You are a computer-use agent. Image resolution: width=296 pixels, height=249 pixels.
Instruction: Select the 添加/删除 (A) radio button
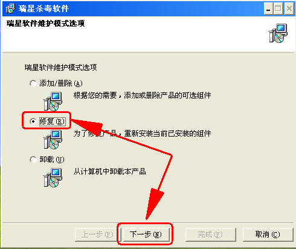pos(33,83)
